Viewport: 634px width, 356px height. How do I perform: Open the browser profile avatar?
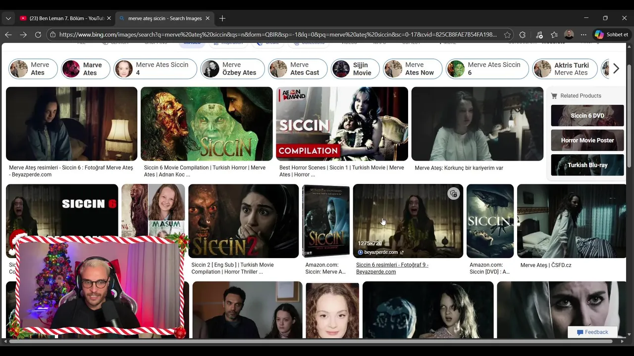pos(569,35)
